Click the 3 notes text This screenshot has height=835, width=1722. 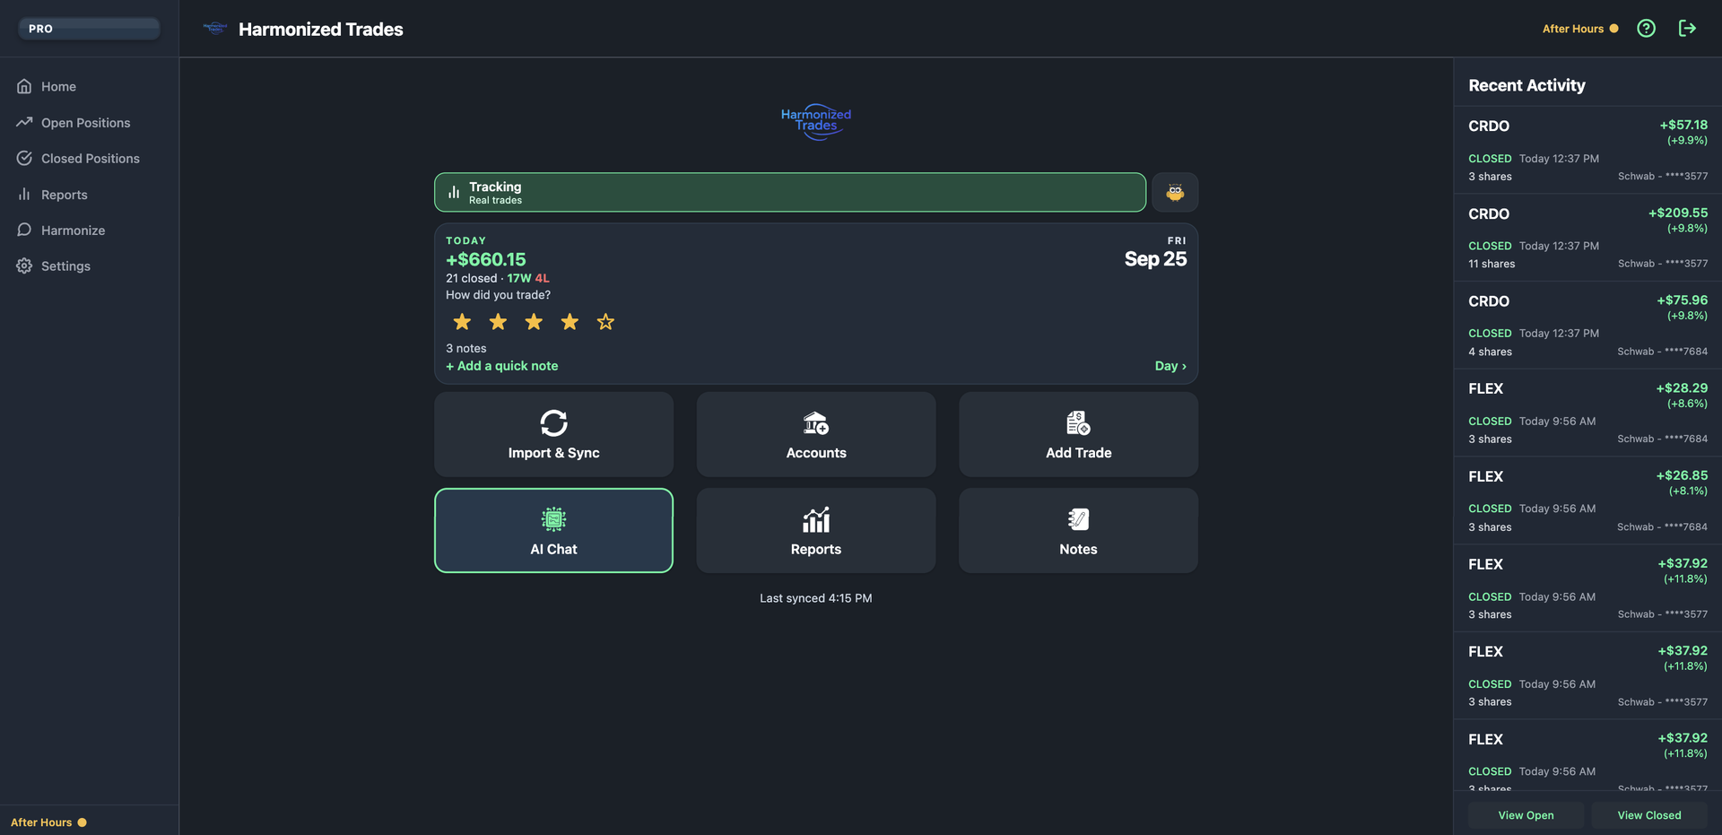(466, 348)
